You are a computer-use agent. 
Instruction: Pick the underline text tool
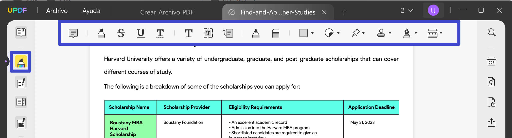(140, 33)
